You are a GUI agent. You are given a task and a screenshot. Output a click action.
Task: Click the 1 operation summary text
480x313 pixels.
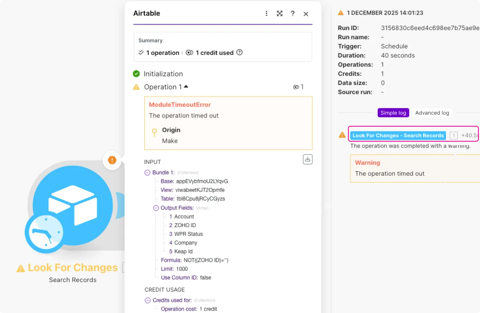(163, 53)
